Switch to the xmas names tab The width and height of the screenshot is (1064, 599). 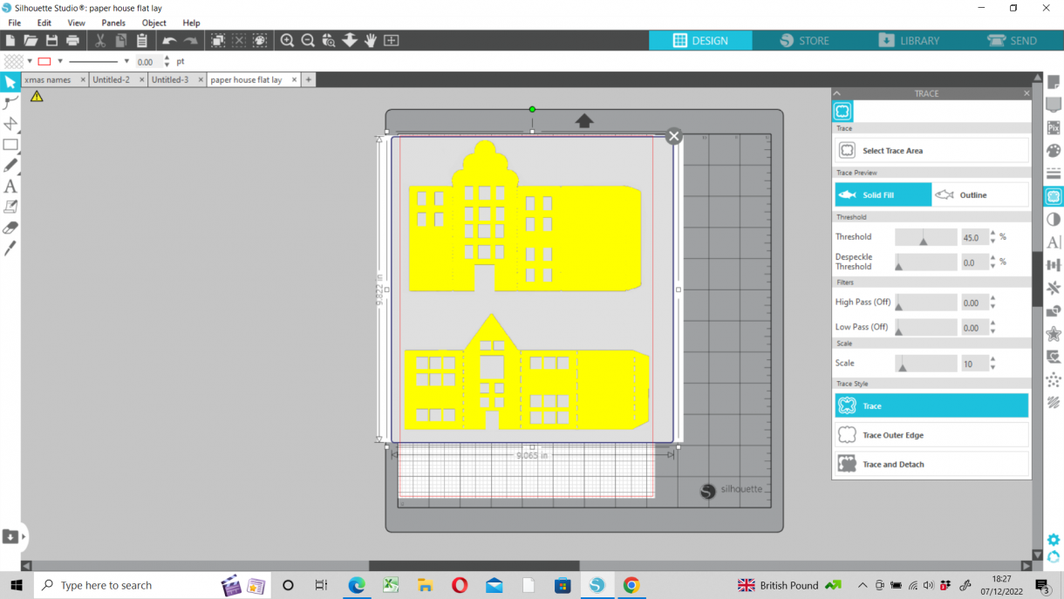[x=49, y=79]
